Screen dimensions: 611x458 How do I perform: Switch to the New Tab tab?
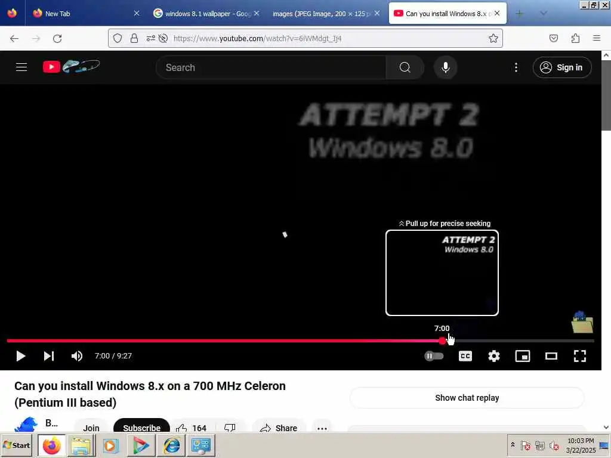(86, 13)
